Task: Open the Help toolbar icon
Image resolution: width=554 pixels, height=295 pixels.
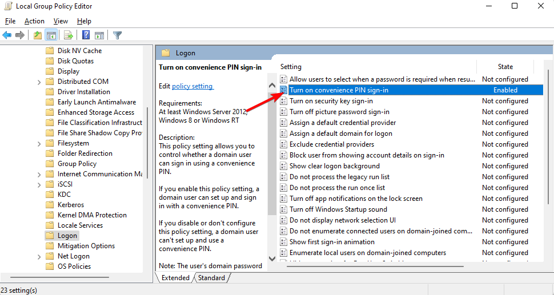Action: click(86, 35)
